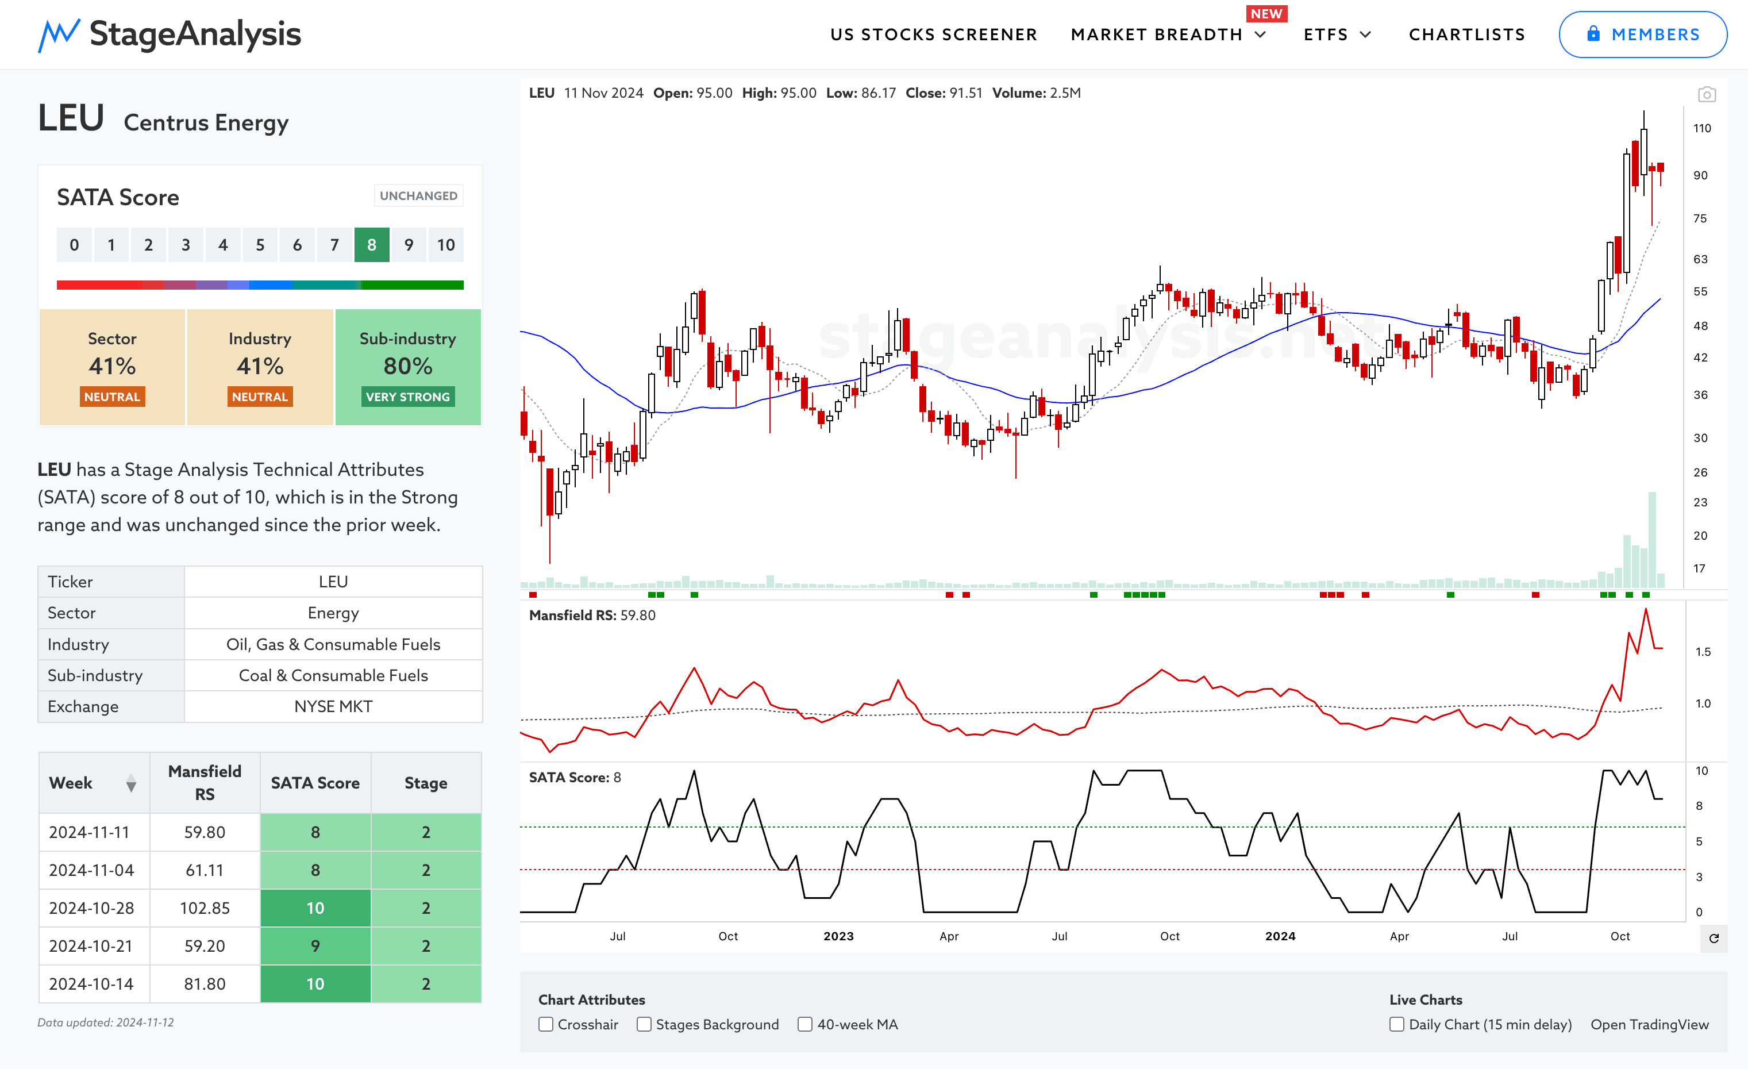Go to the Chartlists page

point(1466,34)
